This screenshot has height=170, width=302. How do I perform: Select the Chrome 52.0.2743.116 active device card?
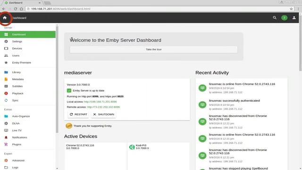[95, 156]
